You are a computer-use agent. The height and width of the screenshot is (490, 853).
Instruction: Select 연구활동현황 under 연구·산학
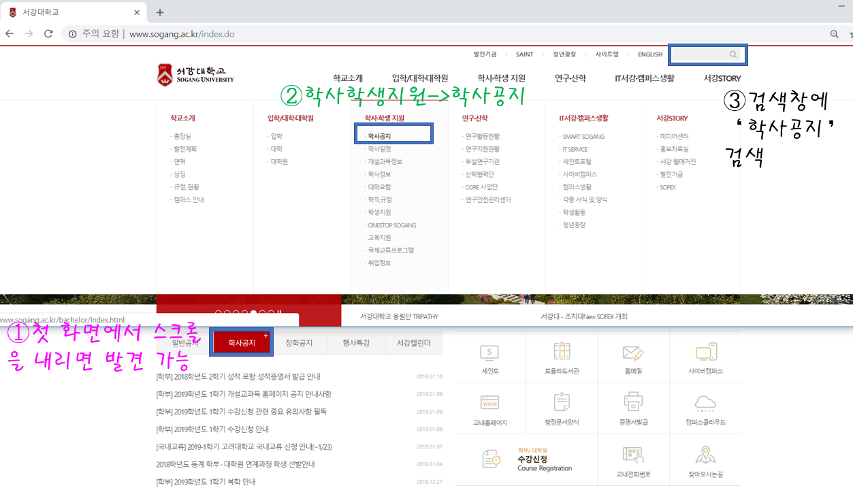[482, 136]
